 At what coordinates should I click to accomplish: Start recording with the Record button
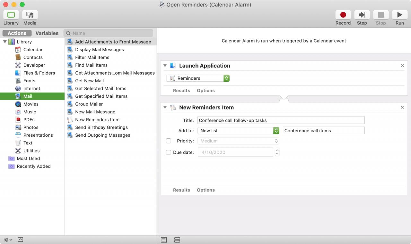[343, 15]
